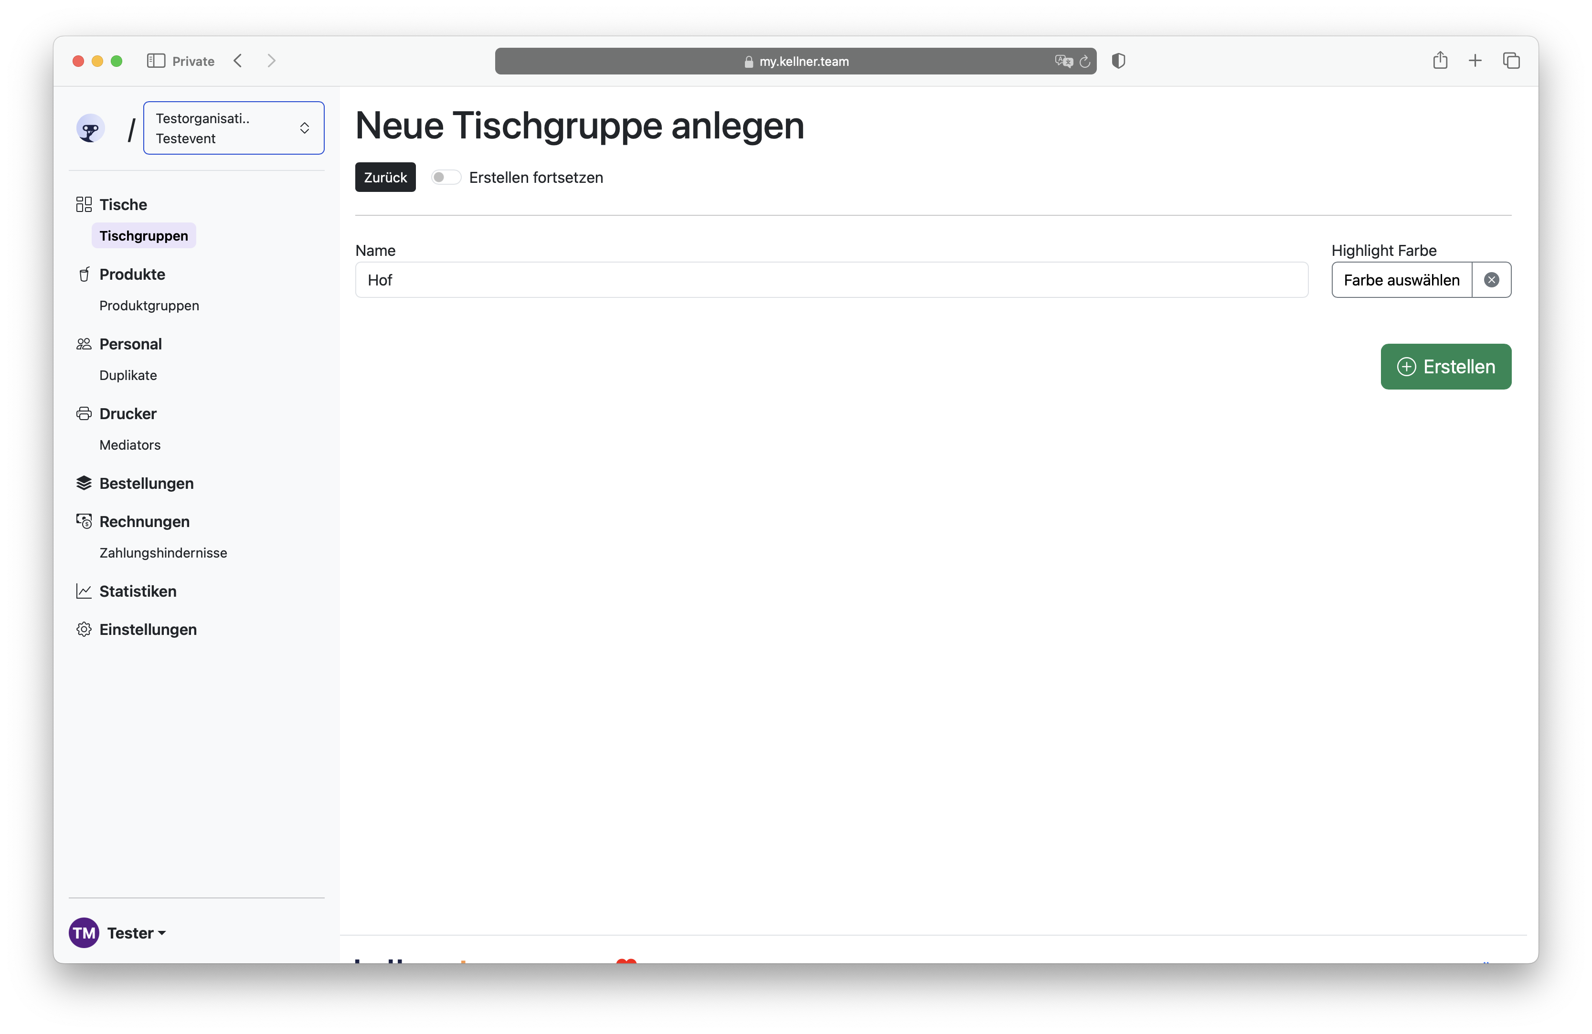Open Bestellungen section
This screenshot has height=1034, width=1592.
[147, 483]
